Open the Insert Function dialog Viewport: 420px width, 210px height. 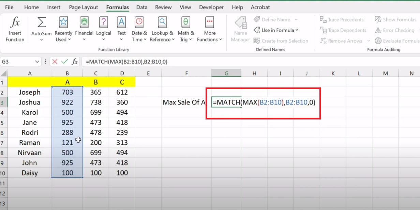[x=15, y=29]
